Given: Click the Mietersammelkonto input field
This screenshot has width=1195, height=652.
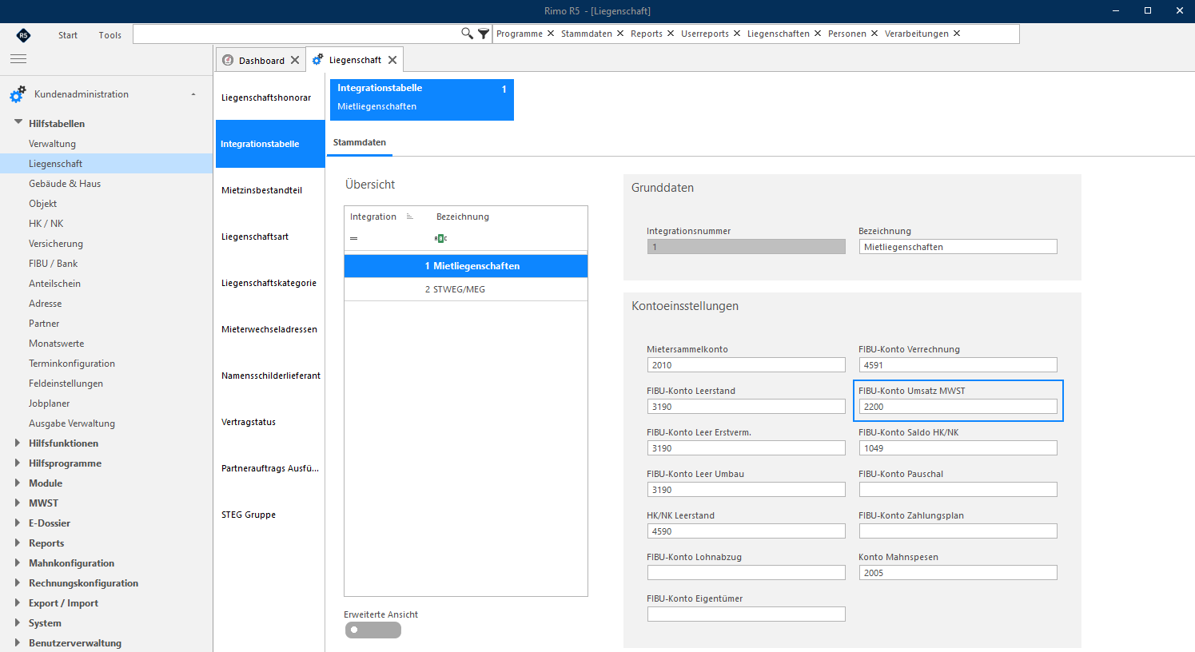Looking at the screenshot, I should coord(746,365).
